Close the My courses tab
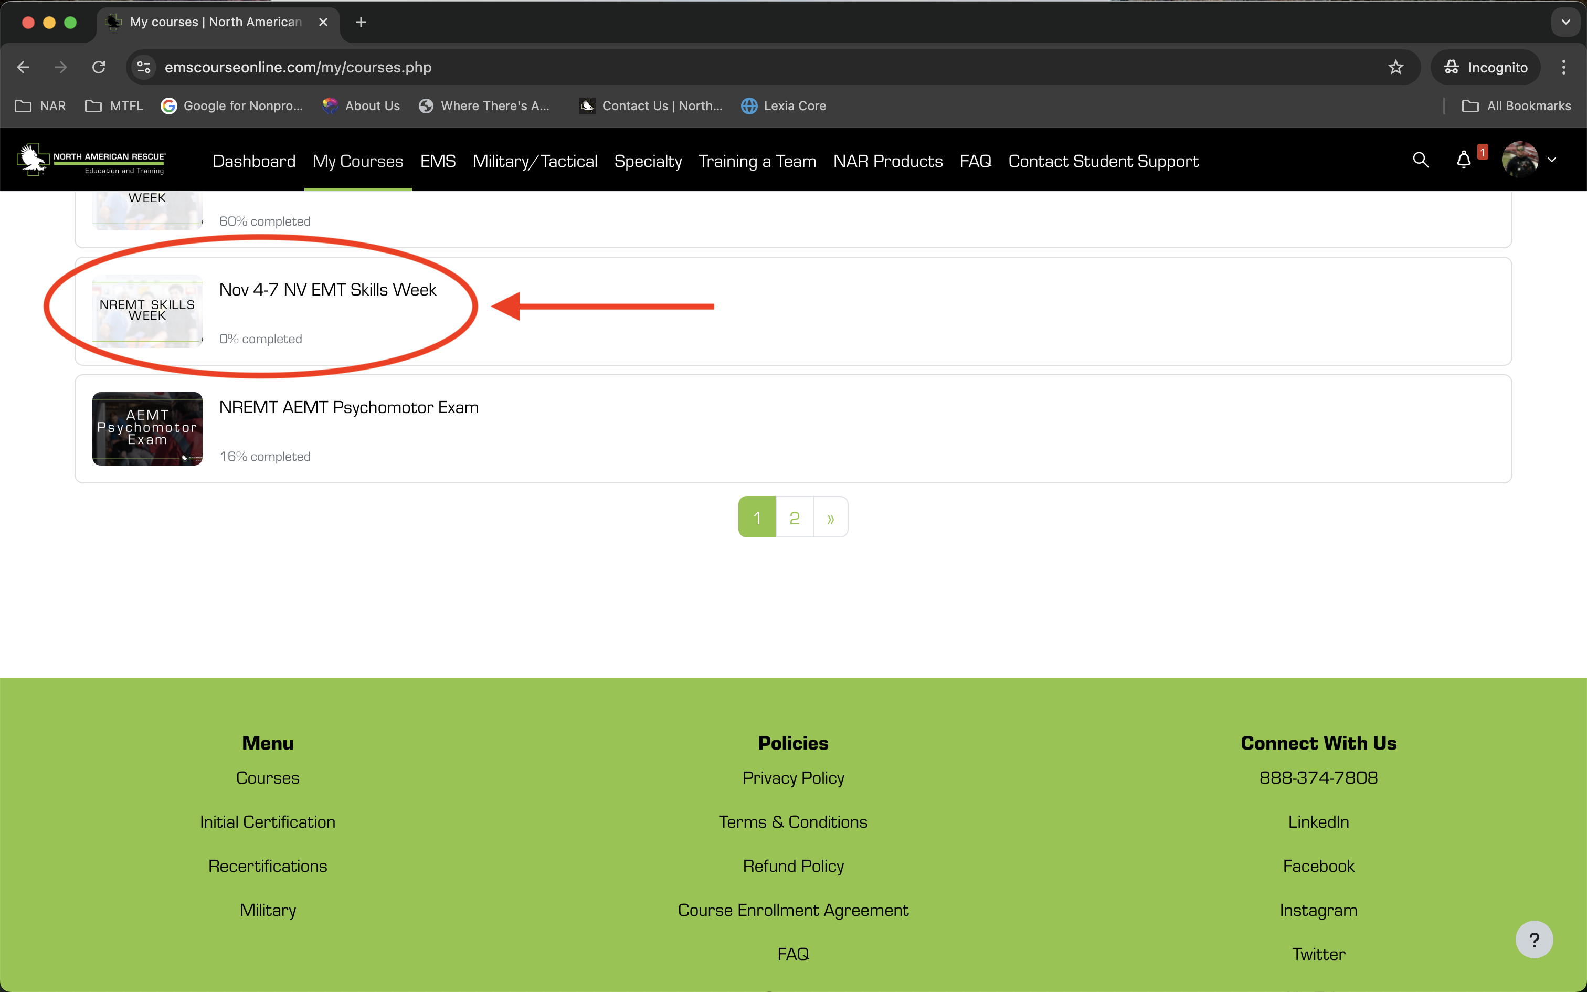 (x=323, y=22)
